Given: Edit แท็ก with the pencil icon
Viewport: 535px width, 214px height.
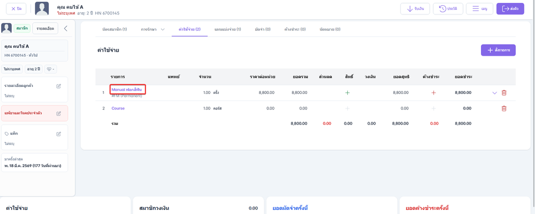Looking at the screenshot, I should click(59, 134).
